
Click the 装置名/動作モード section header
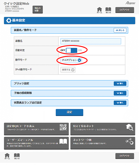point(69,30)
